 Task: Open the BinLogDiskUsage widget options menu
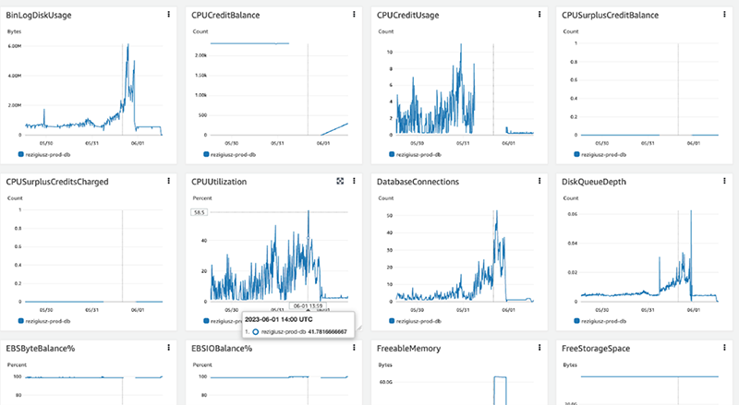click(169, 15)
